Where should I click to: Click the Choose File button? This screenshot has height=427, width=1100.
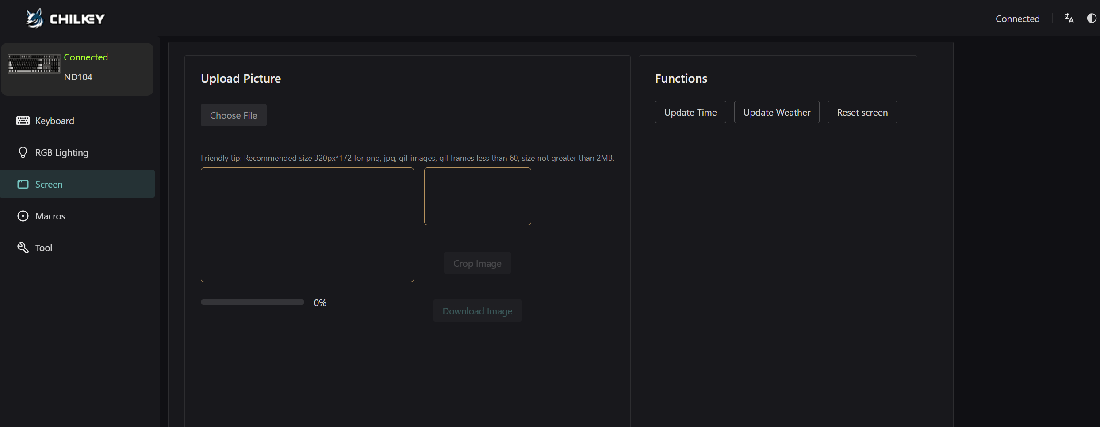234,115
